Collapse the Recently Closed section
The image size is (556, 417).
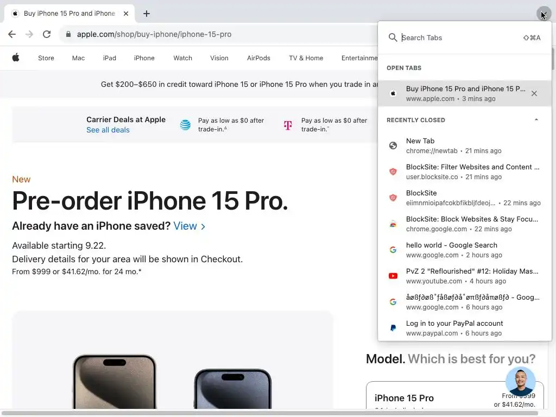click(x=536, y=120)
